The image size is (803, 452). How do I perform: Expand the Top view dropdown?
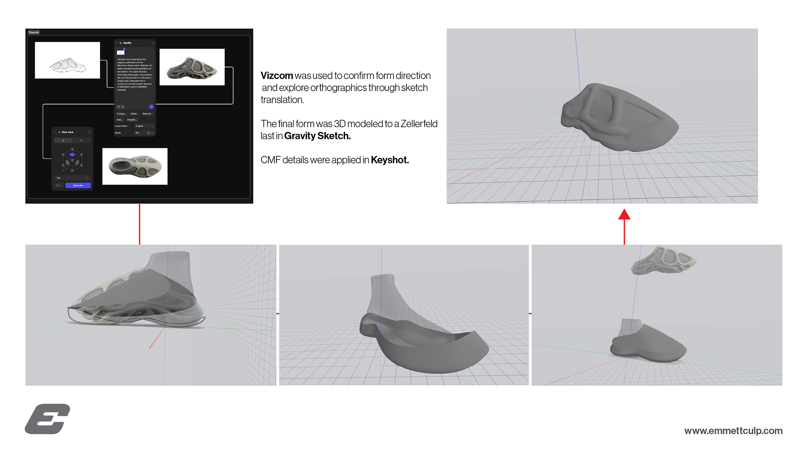click(x=72, y=178)
